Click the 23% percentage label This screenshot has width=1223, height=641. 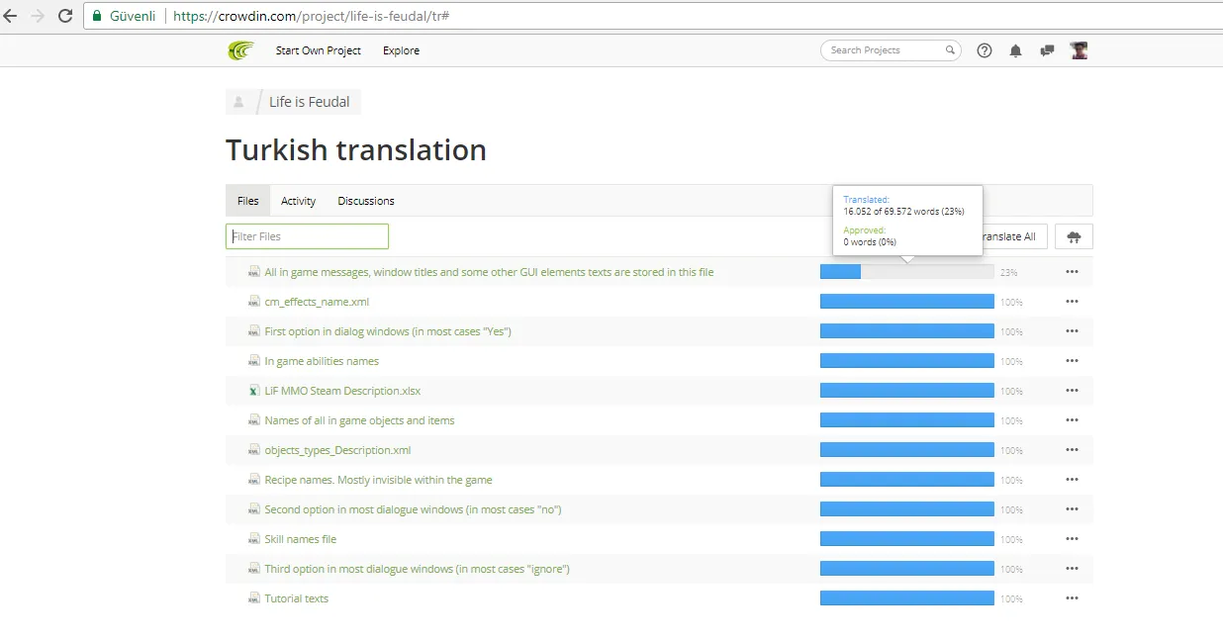[x=1008, y=273]
